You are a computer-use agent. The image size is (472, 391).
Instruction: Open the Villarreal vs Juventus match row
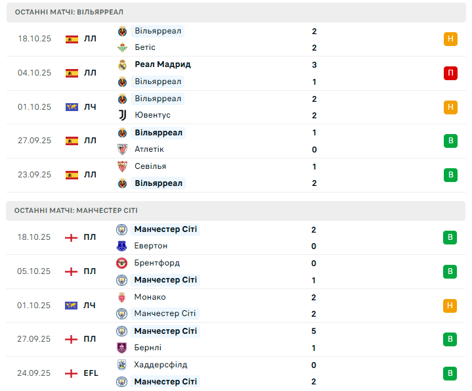click(x=236, y=107)
